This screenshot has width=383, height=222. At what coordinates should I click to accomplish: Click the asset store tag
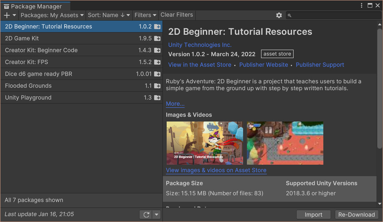[x=277, y=54]
